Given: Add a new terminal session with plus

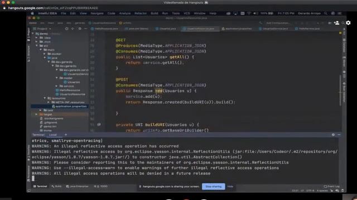Looking at the screenshot, I should point(66,134).
